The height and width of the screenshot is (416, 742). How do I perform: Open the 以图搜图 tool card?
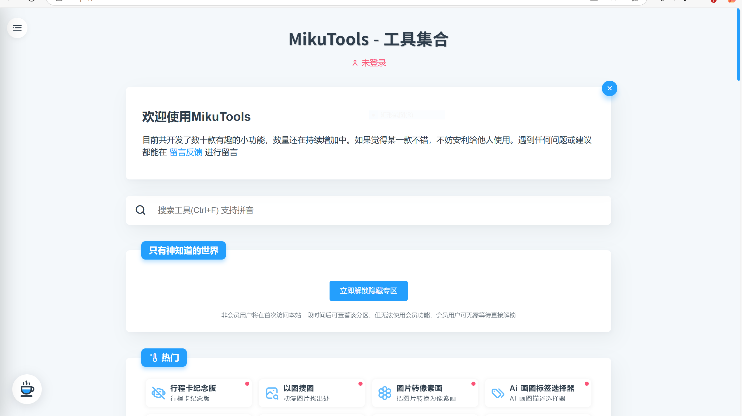(x=312, y=393)
